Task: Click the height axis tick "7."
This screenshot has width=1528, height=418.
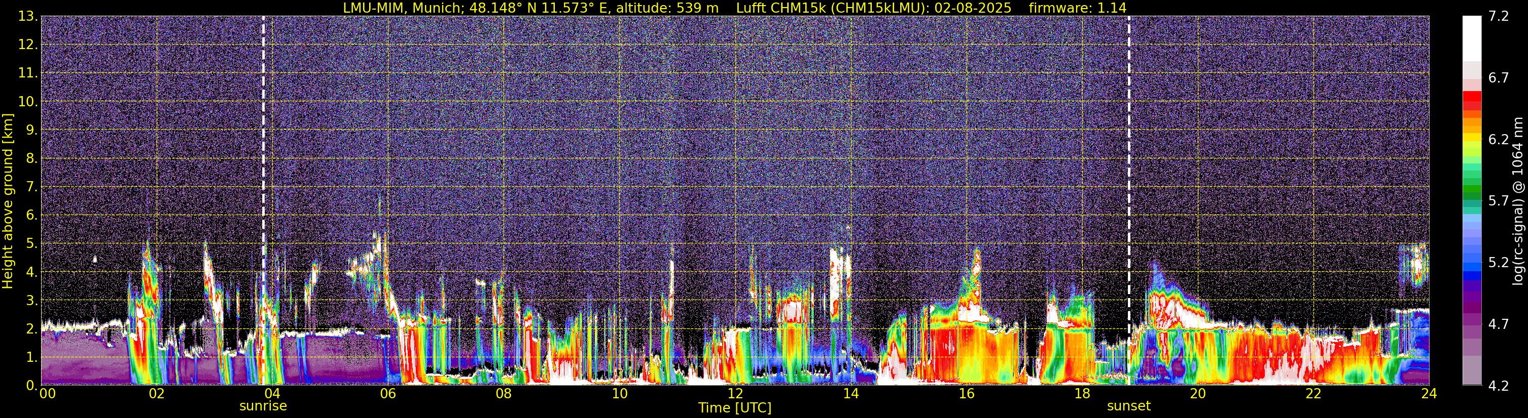Action: (31, 187)
